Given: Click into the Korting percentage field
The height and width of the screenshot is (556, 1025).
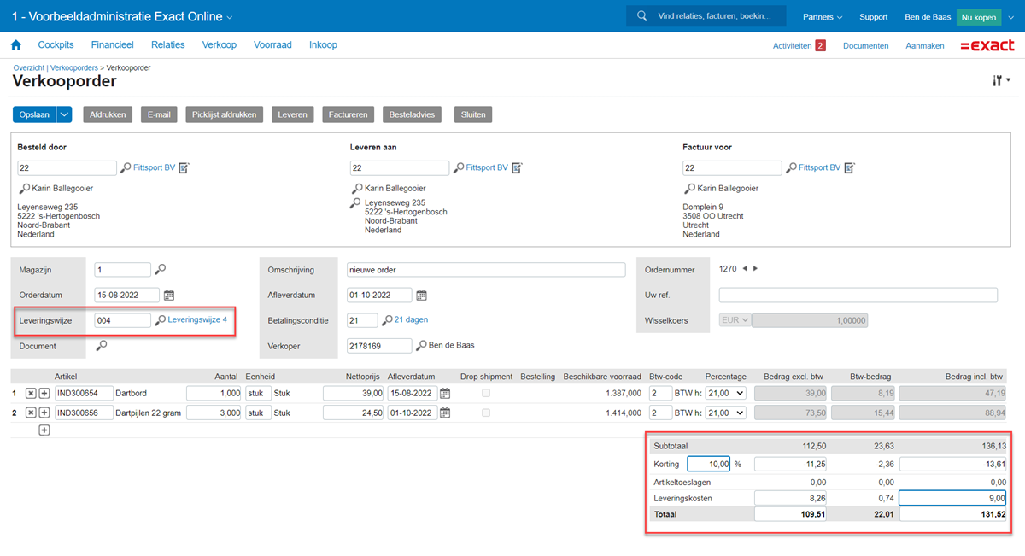Looking at the screenshot, I should click(708, 464).
